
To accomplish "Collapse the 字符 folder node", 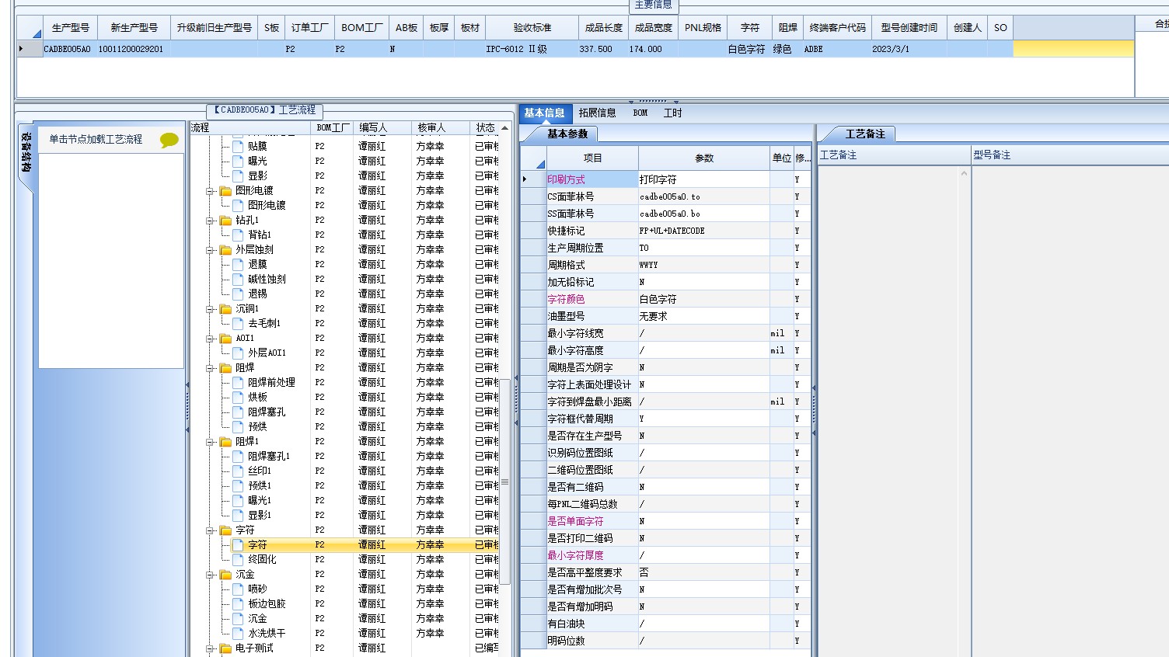I will (x=210, y=530).
